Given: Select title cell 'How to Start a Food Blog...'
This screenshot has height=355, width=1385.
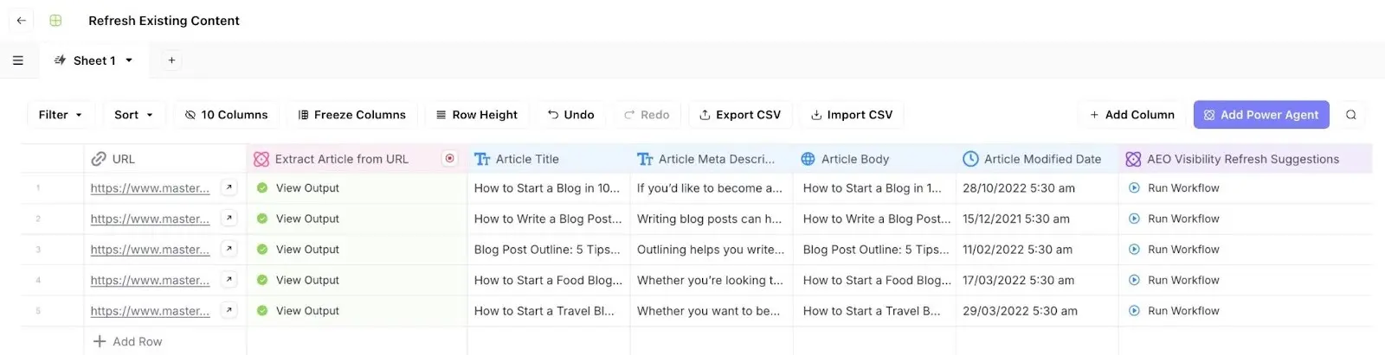Looking at the screenshot, I should click(x=549, y=281).
